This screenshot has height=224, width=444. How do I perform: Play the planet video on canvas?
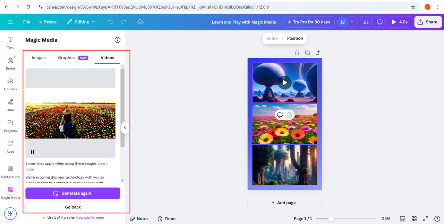285,83
